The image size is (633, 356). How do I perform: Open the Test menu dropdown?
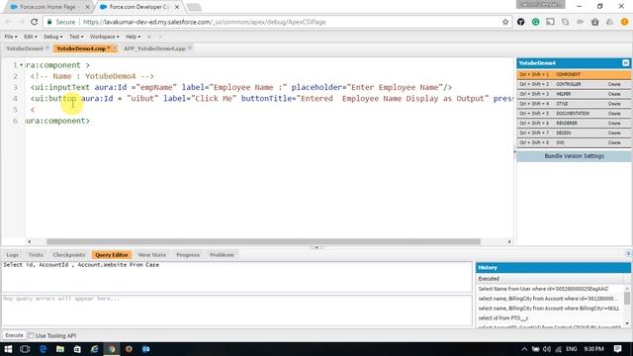(x=76, y=37)
